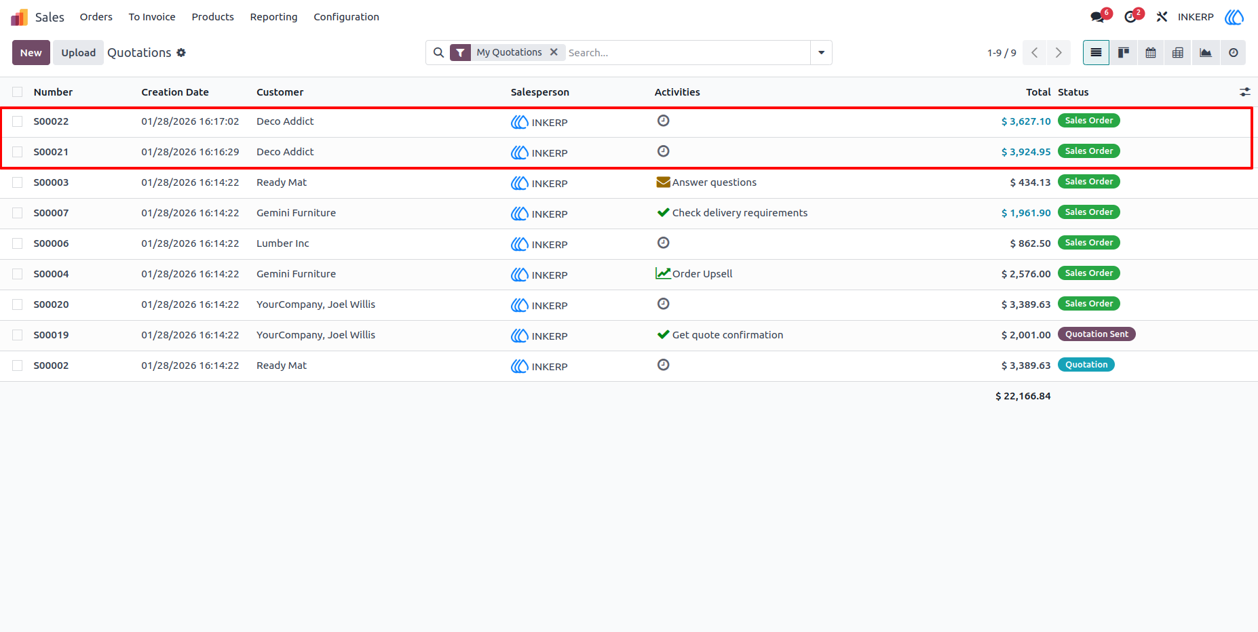Viewport: 1258px width, 632px height.
Task: Click checkmark activity icon for S00007
Action: coord(664,212)
